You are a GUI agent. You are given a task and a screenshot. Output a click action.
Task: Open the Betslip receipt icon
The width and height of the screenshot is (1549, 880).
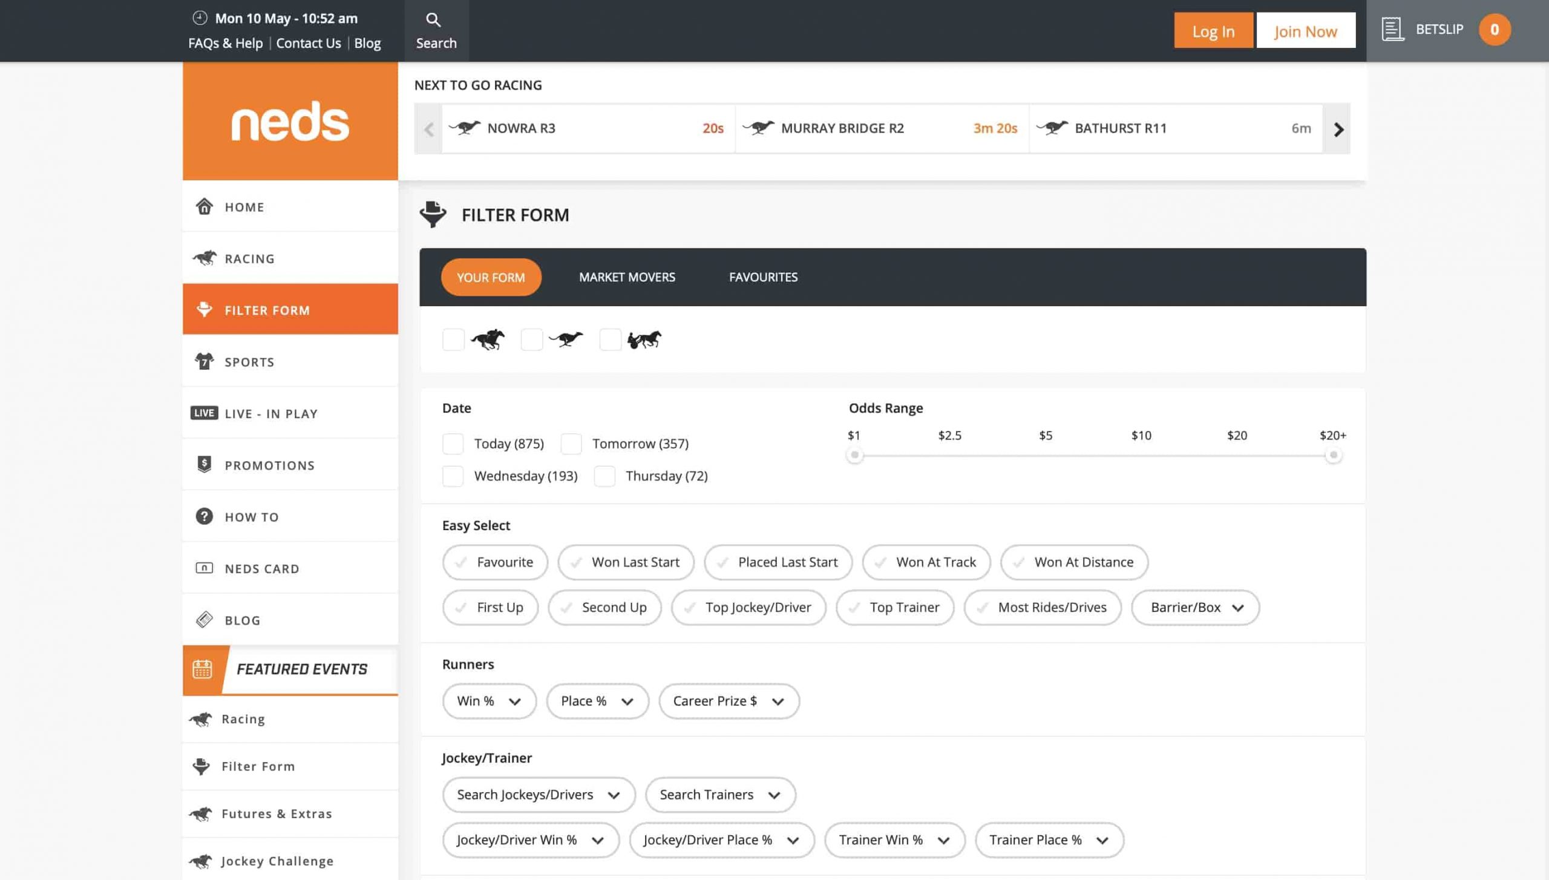pyautogui.click(x=1392, y=29)
